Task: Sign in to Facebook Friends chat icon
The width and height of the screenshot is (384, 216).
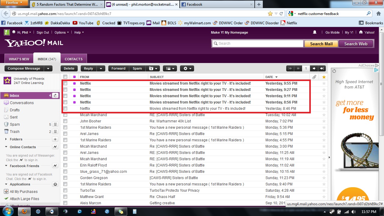Action: point(55,166)
